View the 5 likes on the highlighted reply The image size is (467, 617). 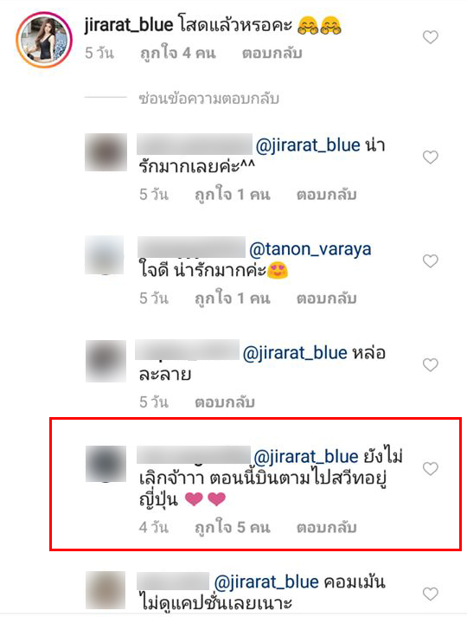tap(233, 527)
